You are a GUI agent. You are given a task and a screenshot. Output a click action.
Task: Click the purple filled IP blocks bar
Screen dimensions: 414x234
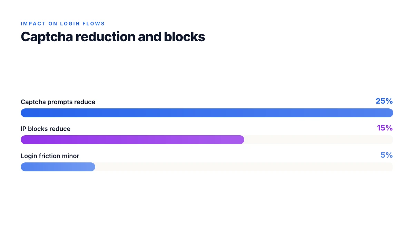coord(132,140)
